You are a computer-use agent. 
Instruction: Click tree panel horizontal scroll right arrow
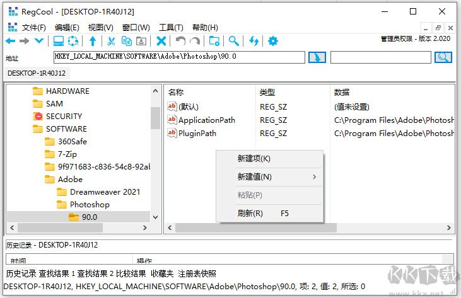click(x=144, y=228)
